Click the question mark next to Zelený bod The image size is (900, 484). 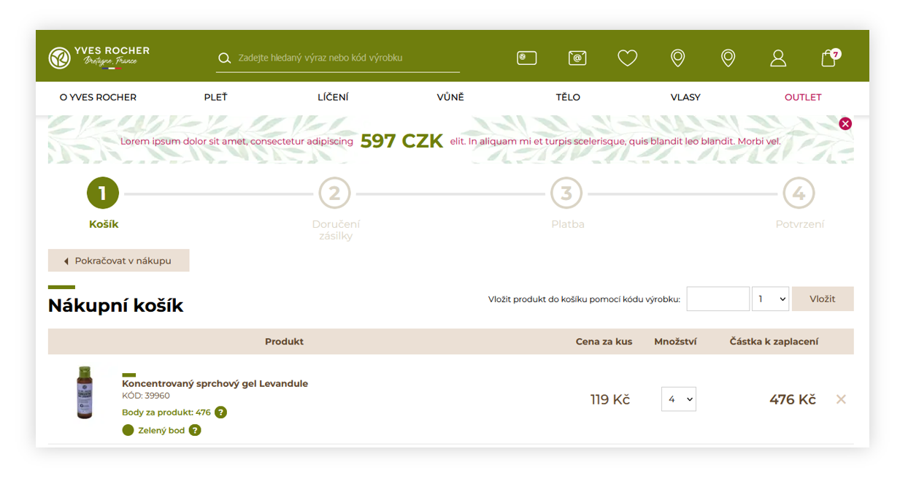click(x=195, y=431)
